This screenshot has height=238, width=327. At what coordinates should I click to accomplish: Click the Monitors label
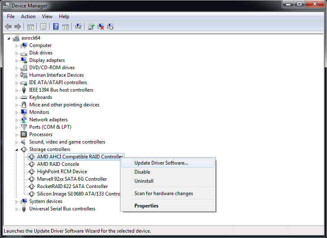pyautogui.click(x=39, y=112)
